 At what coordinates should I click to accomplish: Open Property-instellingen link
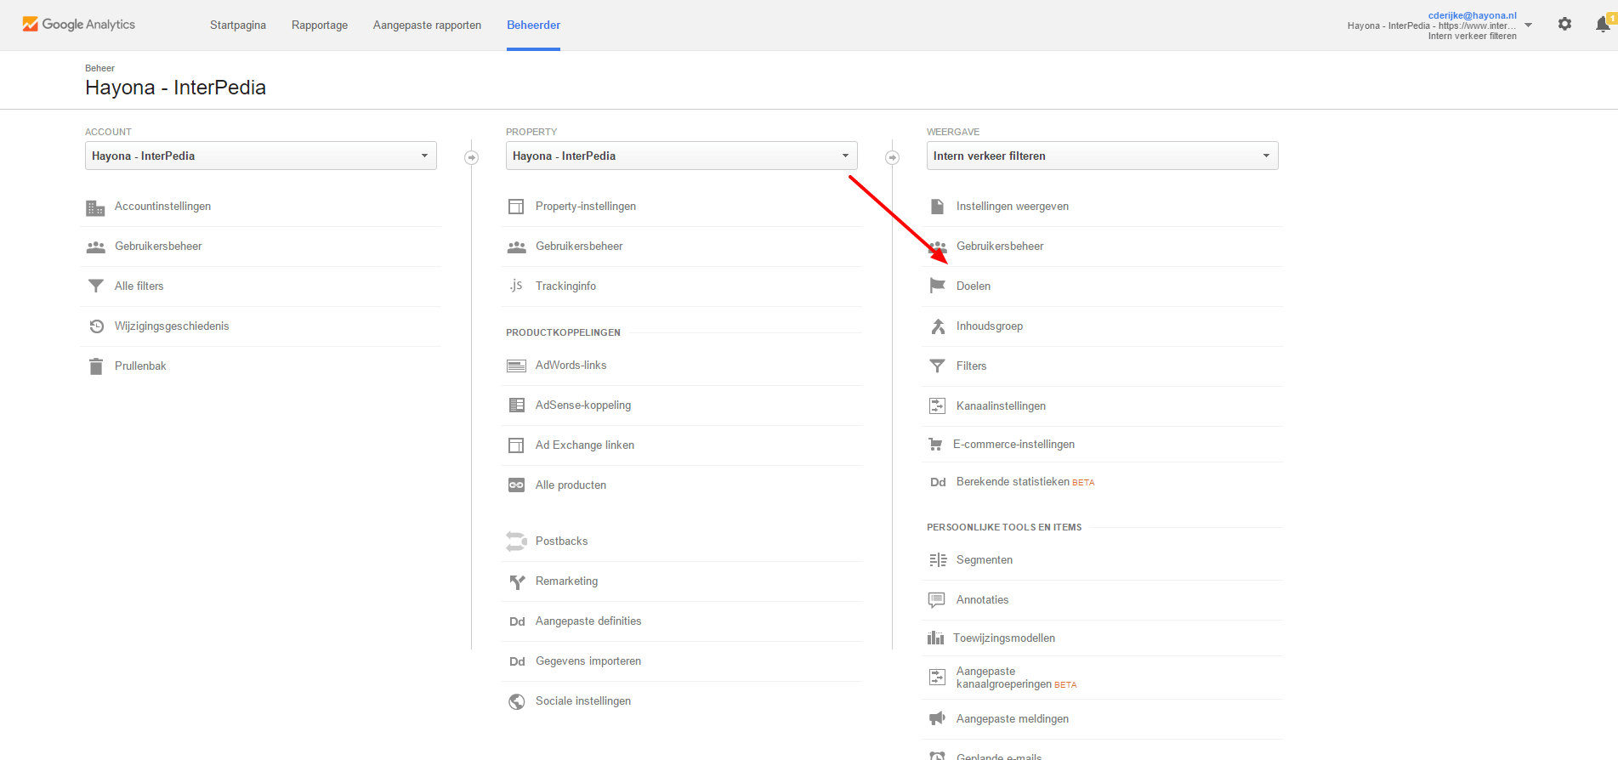(x=586, y=207)
